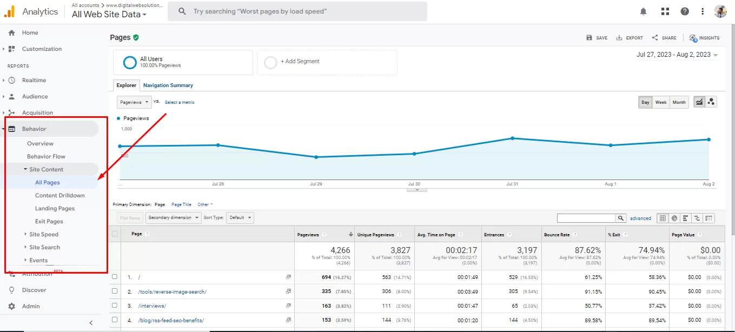Switch to motion chart view icon

(711, 102)
